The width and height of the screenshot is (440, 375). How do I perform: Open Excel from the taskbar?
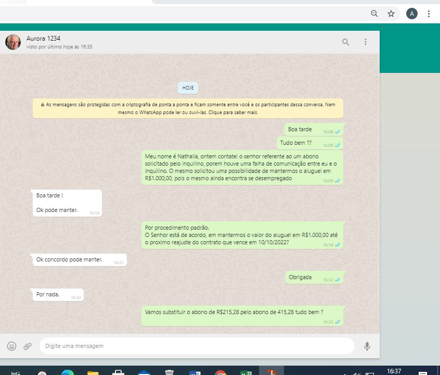click(x=245, y=372)
